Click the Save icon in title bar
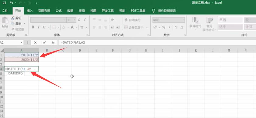The width and height of the screenshot is (256, 118). [x=4, y=3]
